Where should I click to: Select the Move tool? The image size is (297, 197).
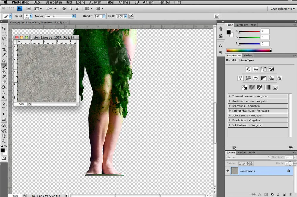click(x=4, y=28)
